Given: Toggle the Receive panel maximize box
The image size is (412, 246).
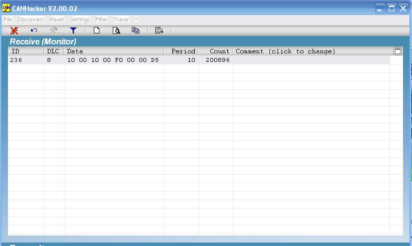Looking at the screenshot, I should [x=398, y=51].
